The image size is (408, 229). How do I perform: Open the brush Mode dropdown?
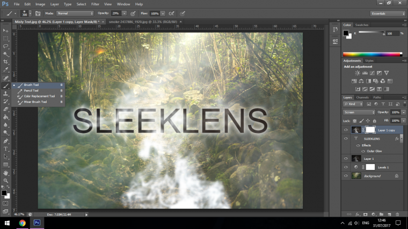coord(75,13)
